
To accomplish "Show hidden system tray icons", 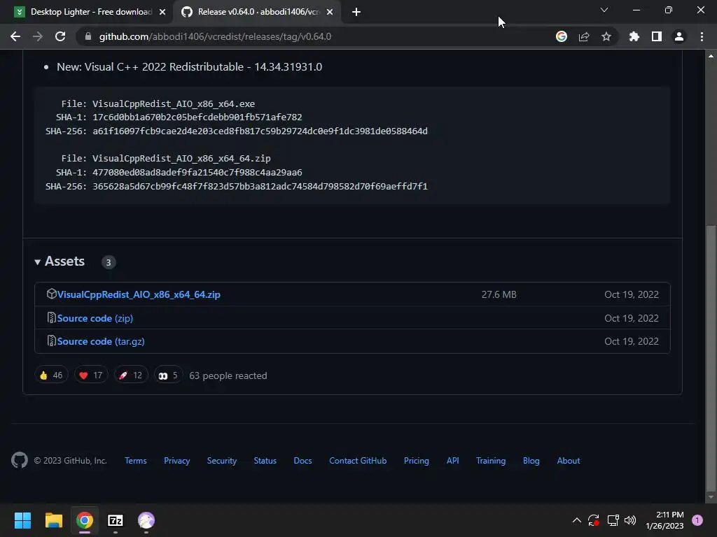I will (x=577, y=520).
